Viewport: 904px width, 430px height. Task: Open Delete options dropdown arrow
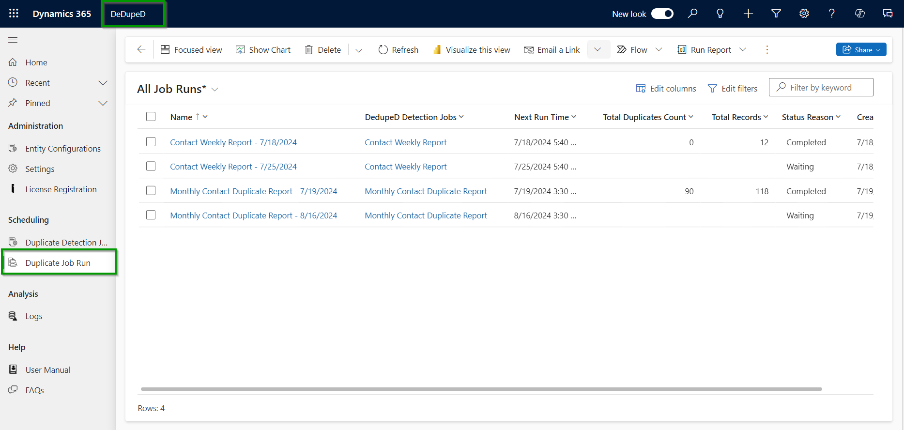[359, 50]
